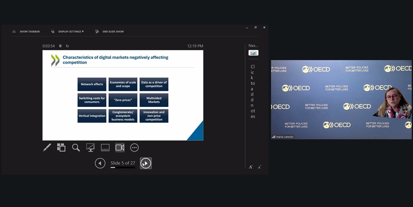The image size is (413, 207).
Task: Toggle the camera icon below slide
Action: [x=120, y=148]
